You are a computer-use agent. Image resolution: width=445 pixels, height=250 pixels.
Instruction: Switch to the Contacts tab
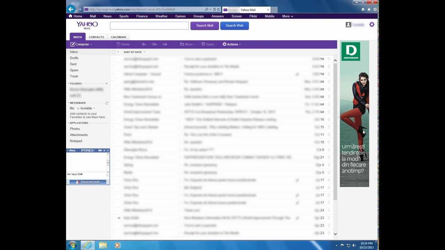click(96, 37)
